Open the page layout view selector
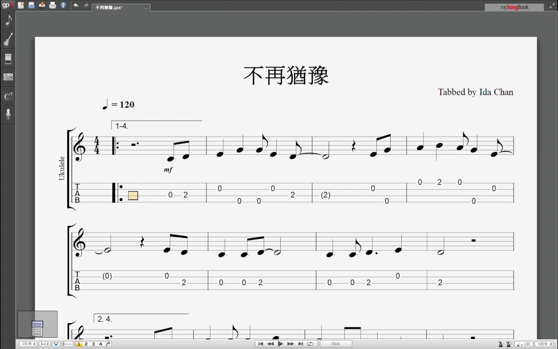This screenshot has height=349, width=558. pyautogui.click(x=44, y=344)
